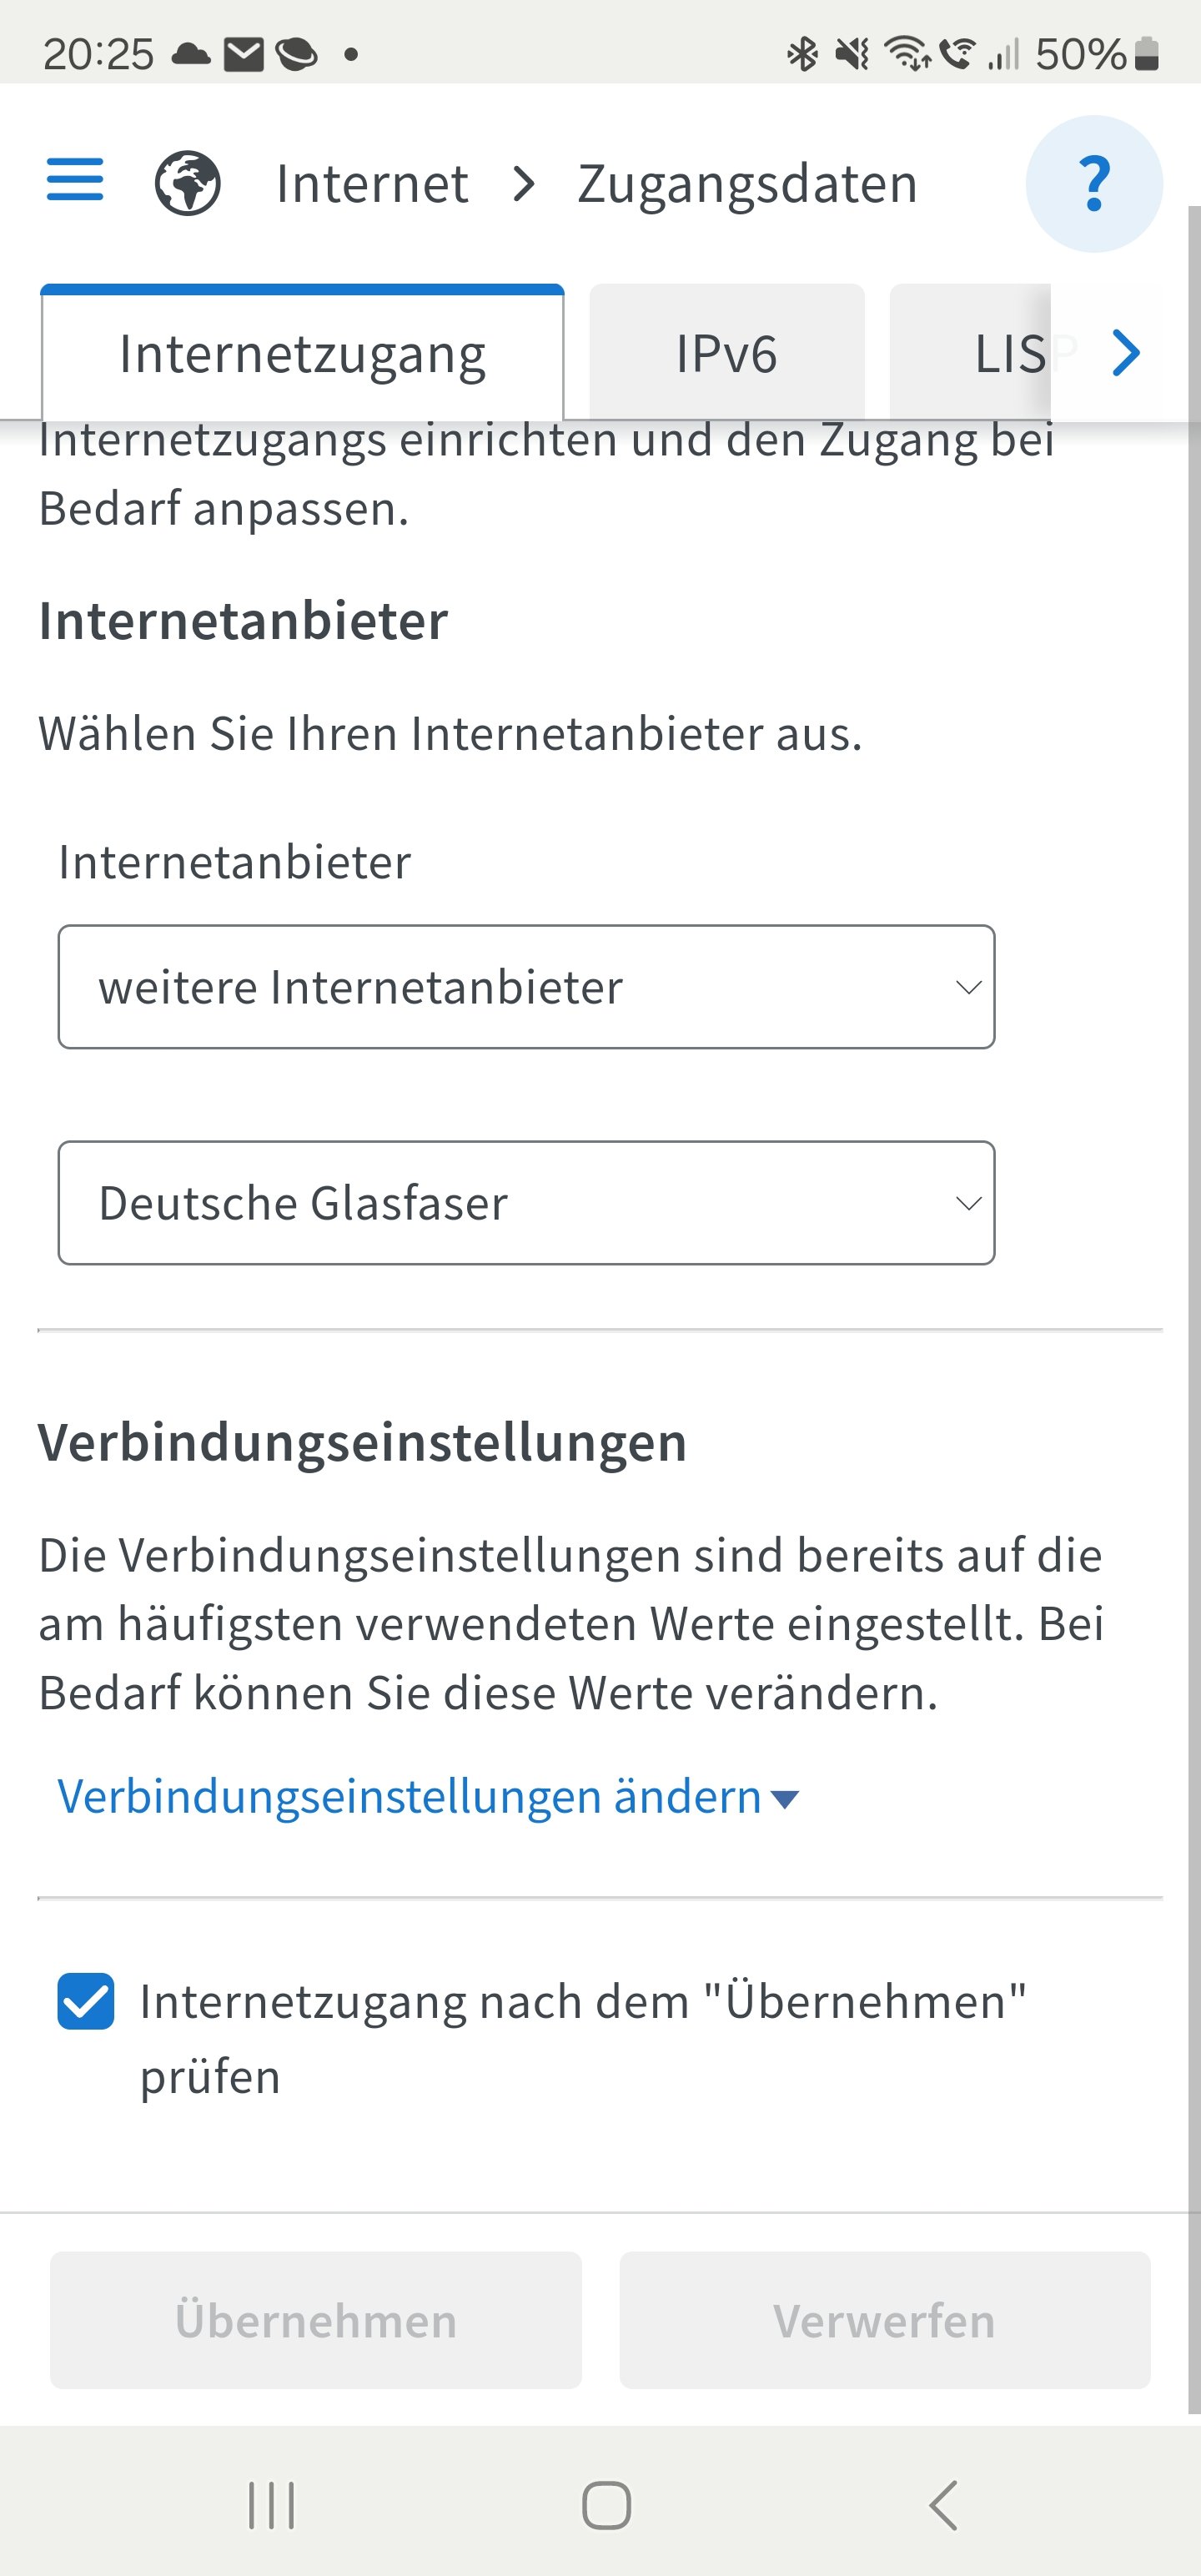Tap the Android home button
The width and height of the screenshot is (1201, 2576).
[x=606, y=2505]
